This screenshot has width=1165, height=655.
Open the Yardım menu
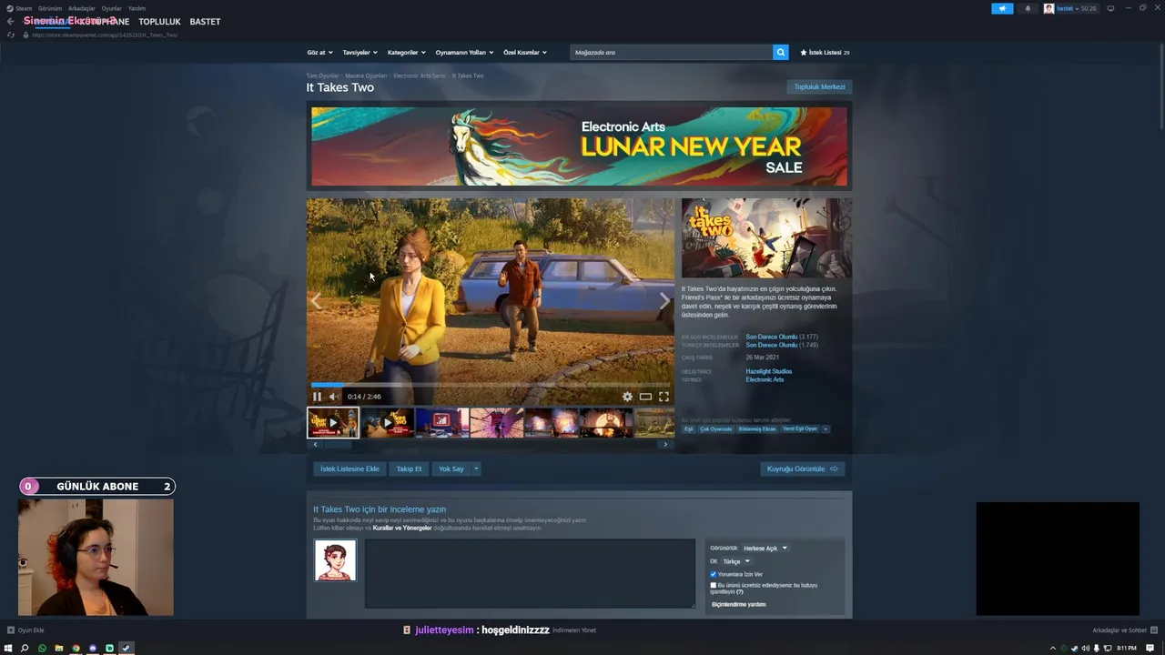[137, 8]
